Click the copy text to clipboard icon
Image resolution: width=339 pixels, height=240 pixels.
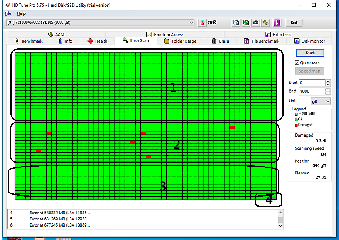236,23
